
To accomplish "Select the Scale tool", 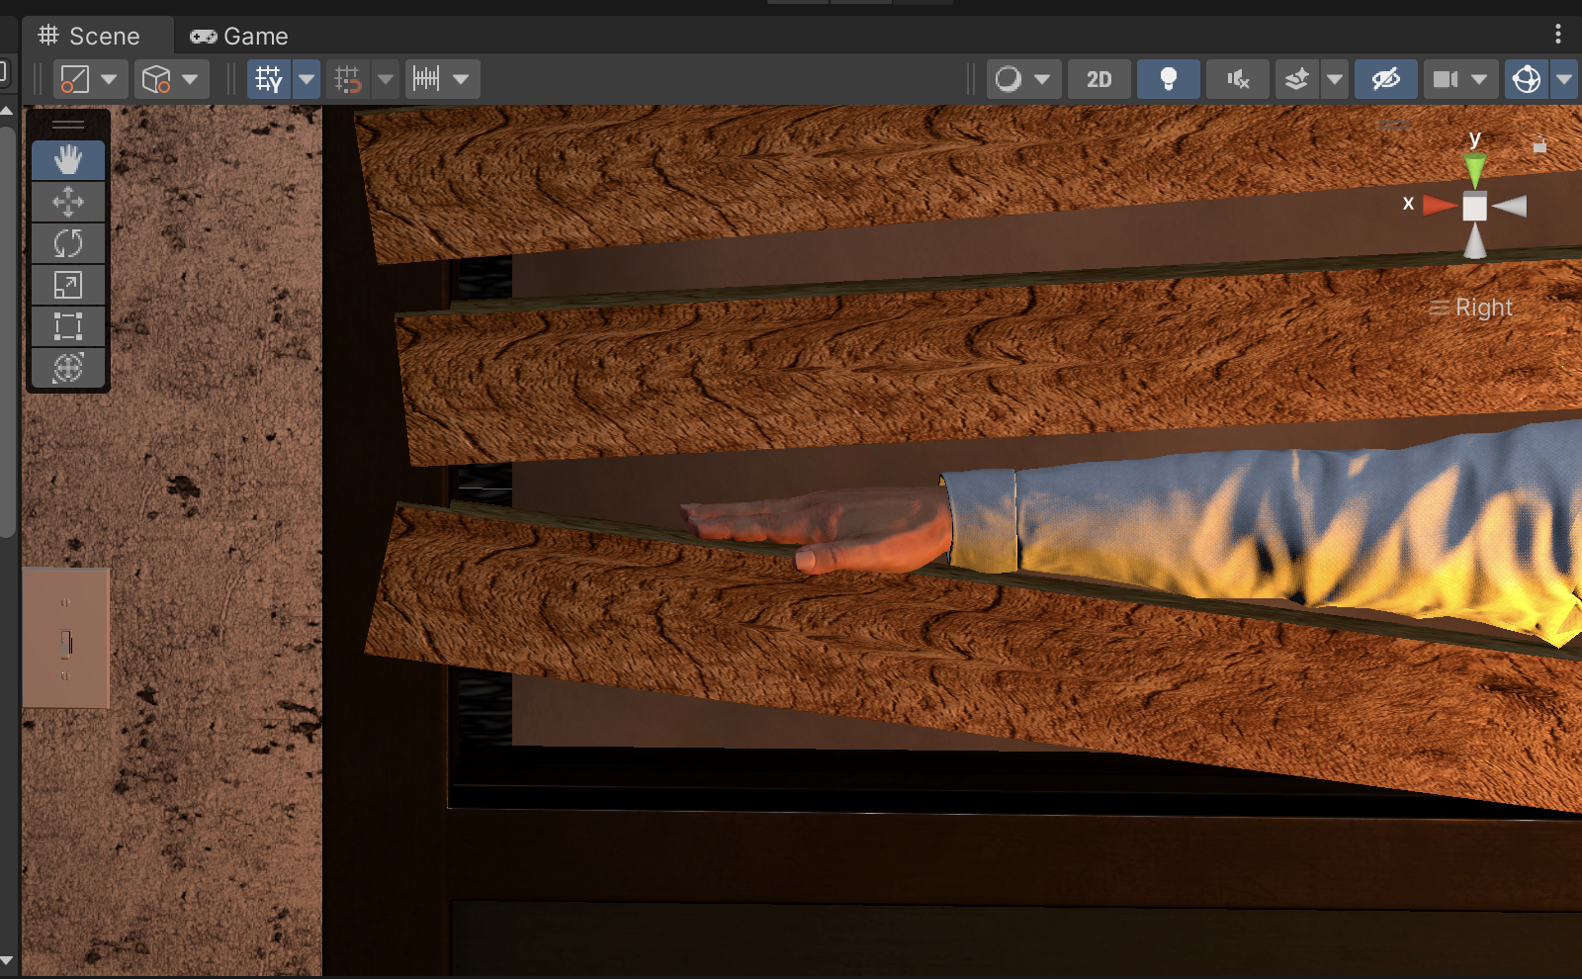I will coord(68,285).
